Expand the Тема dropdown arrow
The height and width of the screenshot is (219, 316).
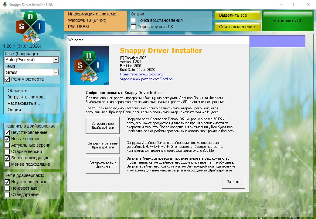pos(56,72)
